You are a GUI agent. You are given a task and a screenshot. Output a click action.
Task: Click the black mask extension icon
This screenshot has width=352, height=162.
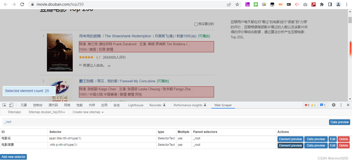(x=272, y=4)
